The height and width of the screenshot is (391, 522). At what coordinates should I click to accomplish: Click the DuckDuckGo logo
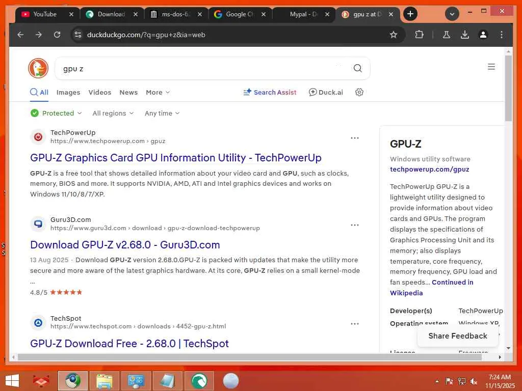[x=38, y=69]
